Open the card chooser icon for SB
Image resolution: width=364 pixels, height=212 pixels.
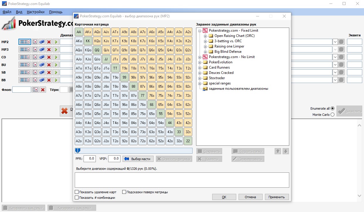click(x=35, y=72)
